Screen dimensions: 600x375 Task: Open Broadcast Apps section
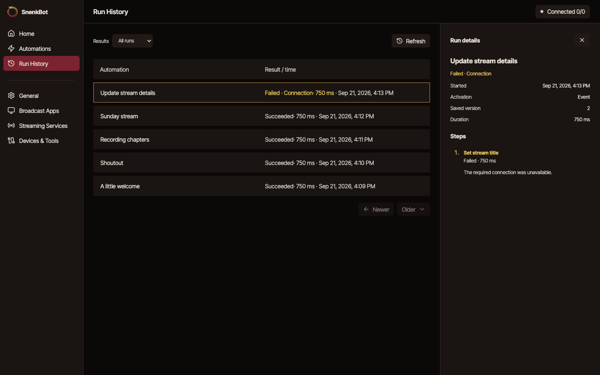coord(41,110)
